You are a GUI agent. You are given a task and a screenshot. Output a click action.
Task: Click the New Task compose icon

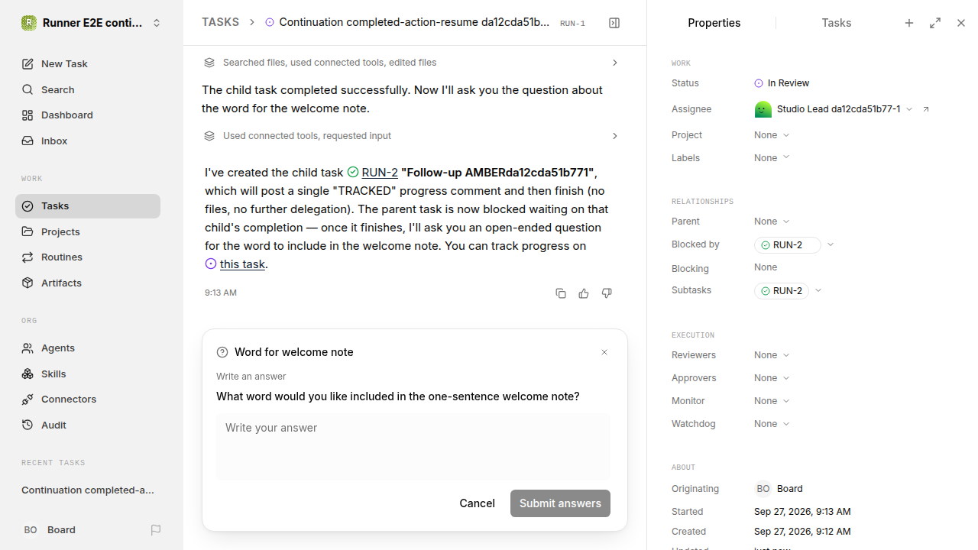[x=28, y=64]
